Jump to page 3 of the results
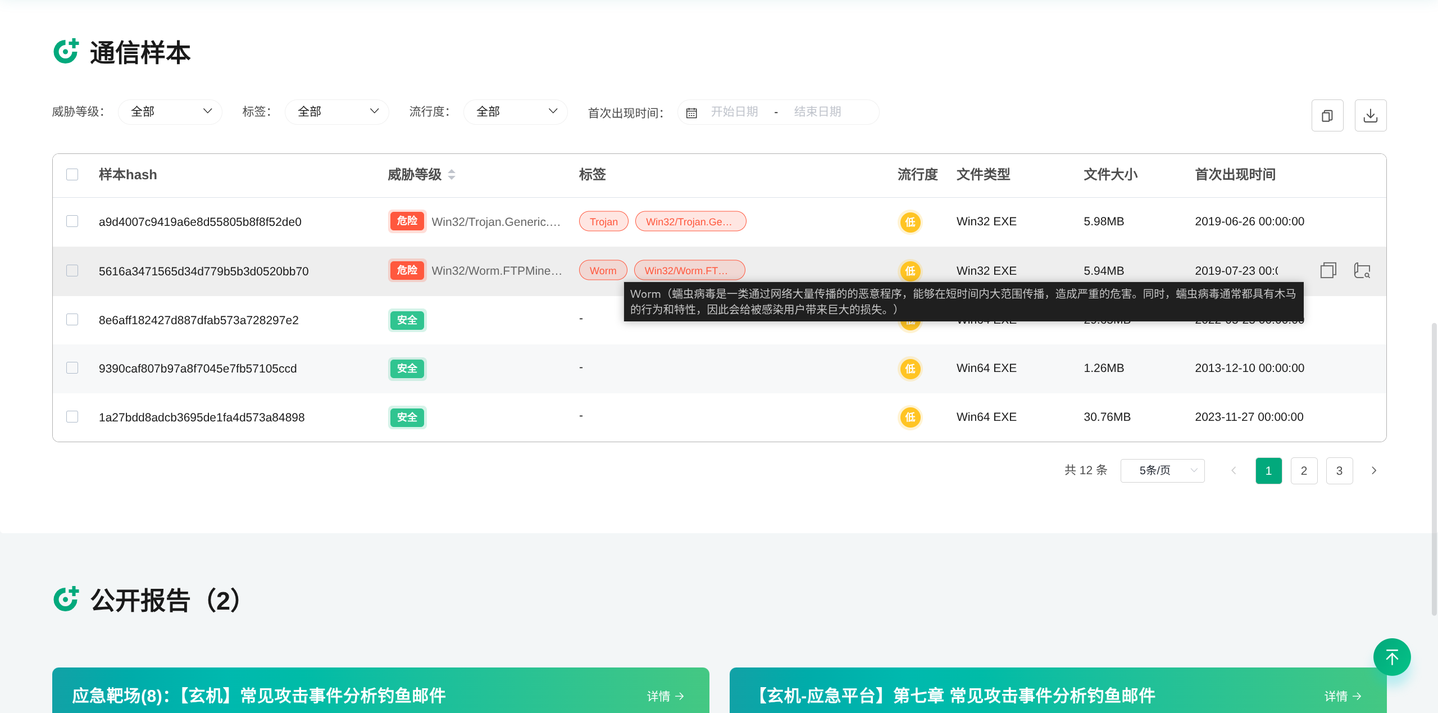 1339,471
